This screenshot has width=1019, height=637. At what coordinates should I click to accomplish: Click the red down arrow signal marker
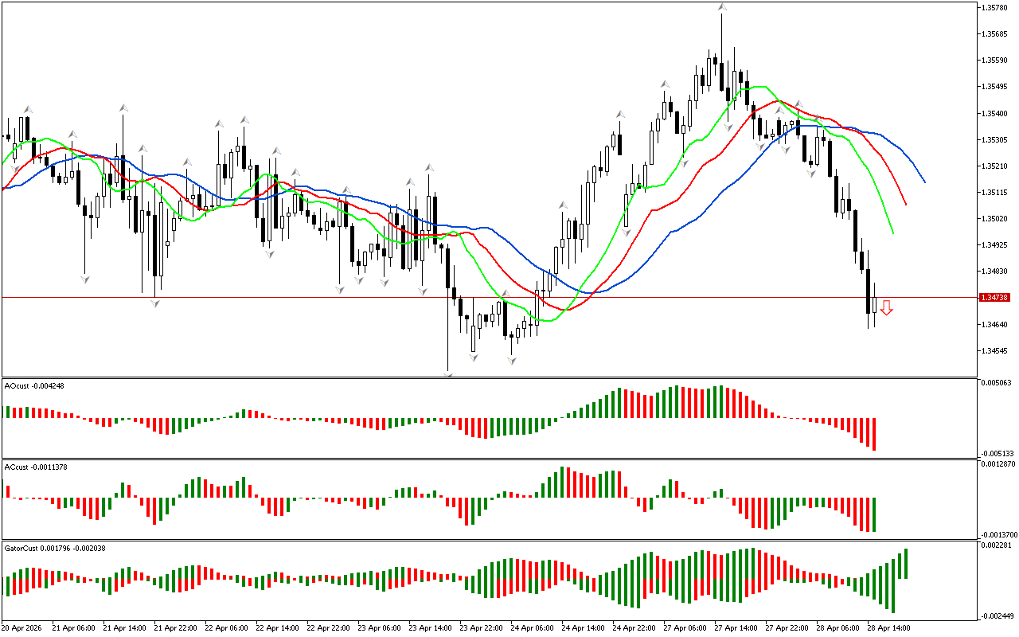886,307
